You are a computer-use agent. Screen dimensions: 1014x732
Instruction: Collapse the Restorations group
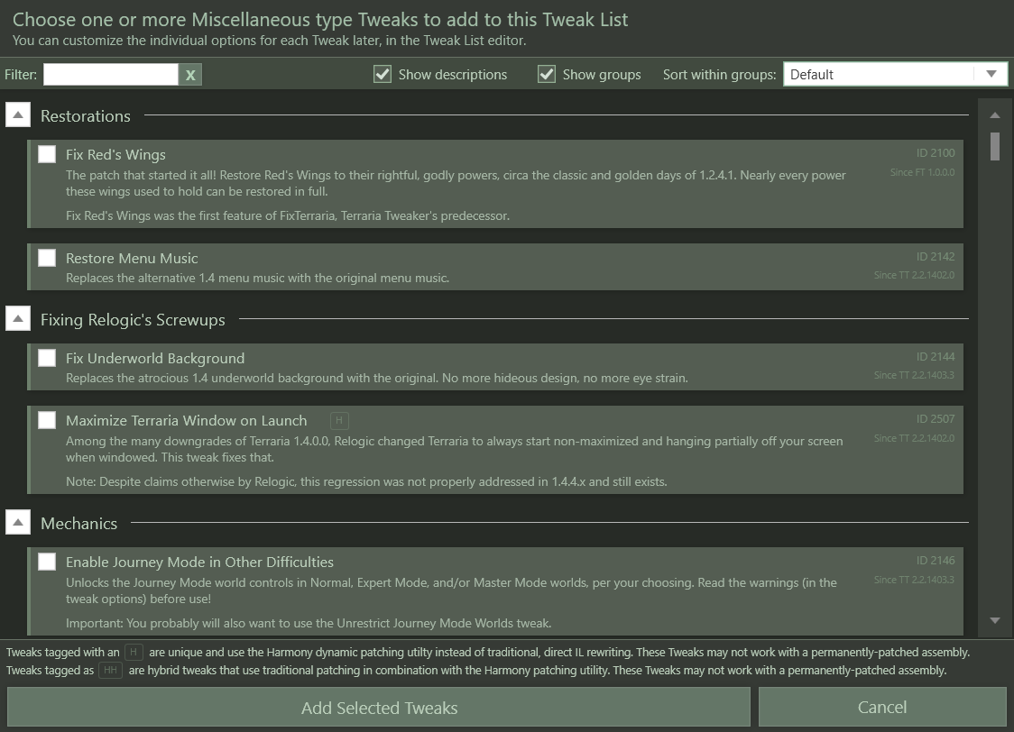(18, 115)
